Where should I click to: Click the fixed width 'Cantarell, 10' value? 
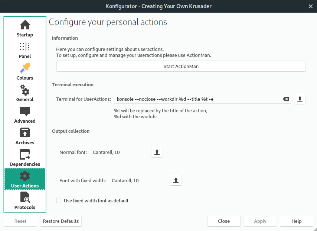[125, 180]
